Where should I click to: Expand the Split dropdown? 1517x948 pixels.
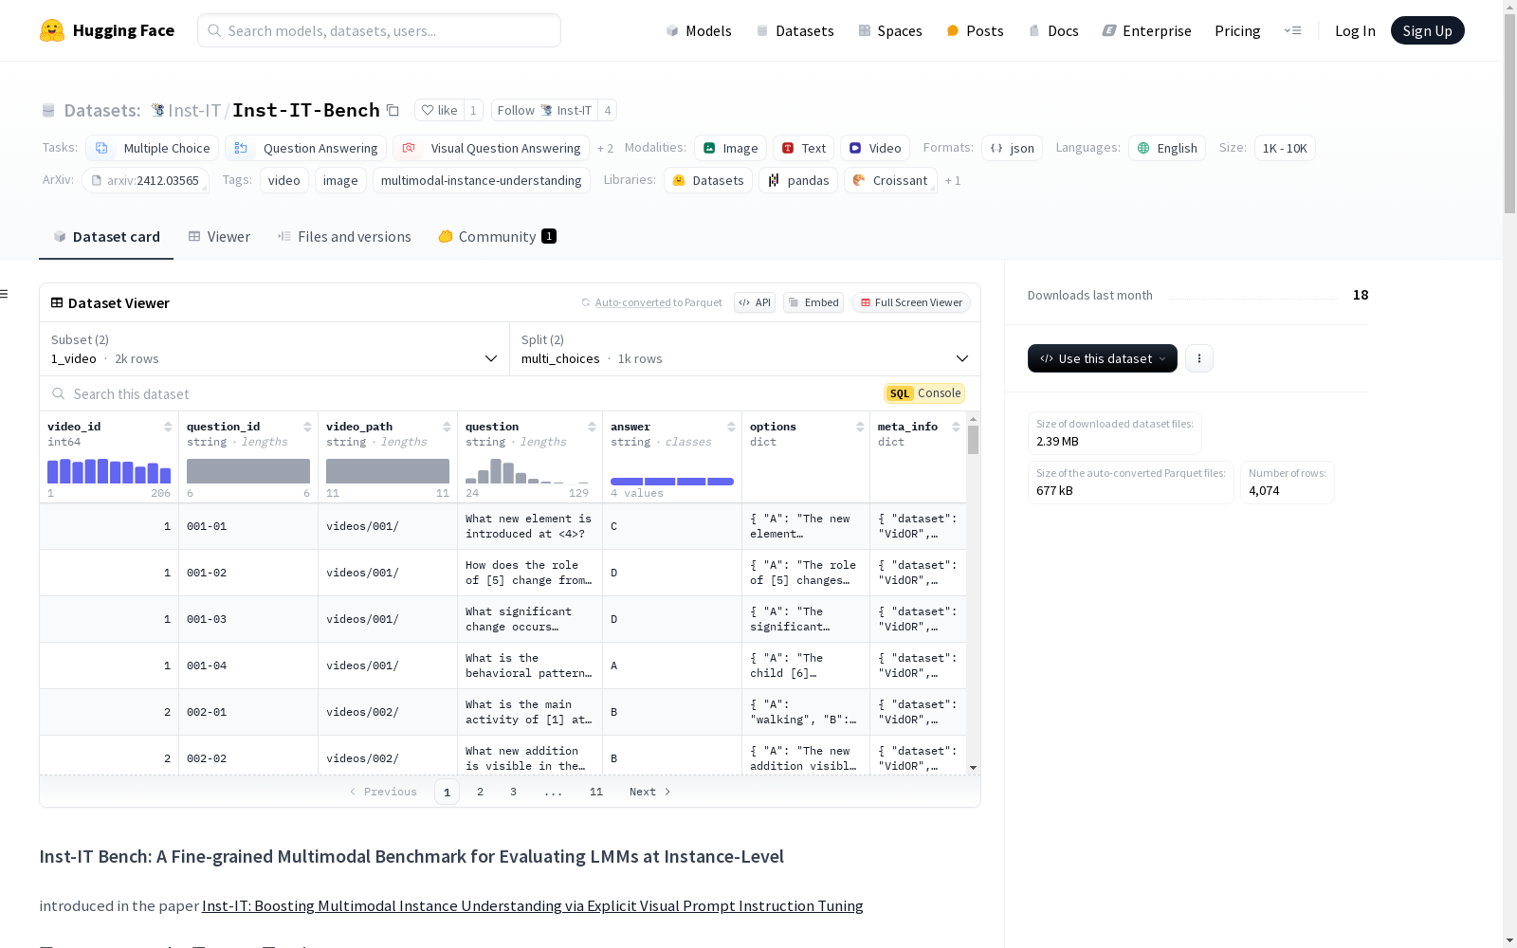[745, 349]
